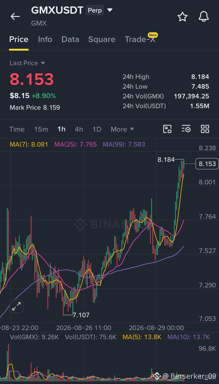The height and width of the screenshot is (384, 219).
Task: Open the chart drawing tools icon
Action: (x=168, y=129)
